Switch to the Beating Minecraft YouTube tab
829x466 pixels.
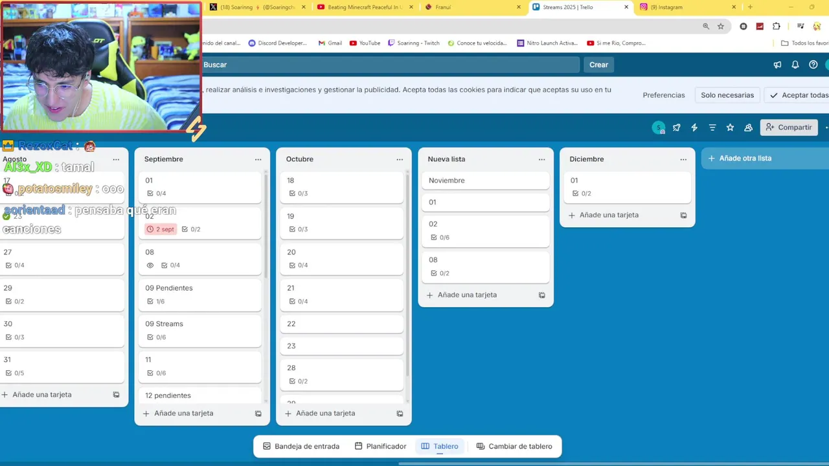point(365,7)
